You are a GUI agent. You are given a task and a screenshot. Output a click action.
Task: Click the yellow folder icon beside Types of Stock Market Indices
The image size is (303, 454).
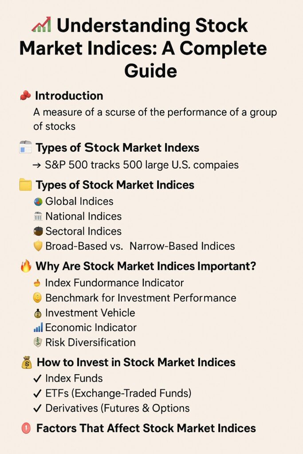25,185
